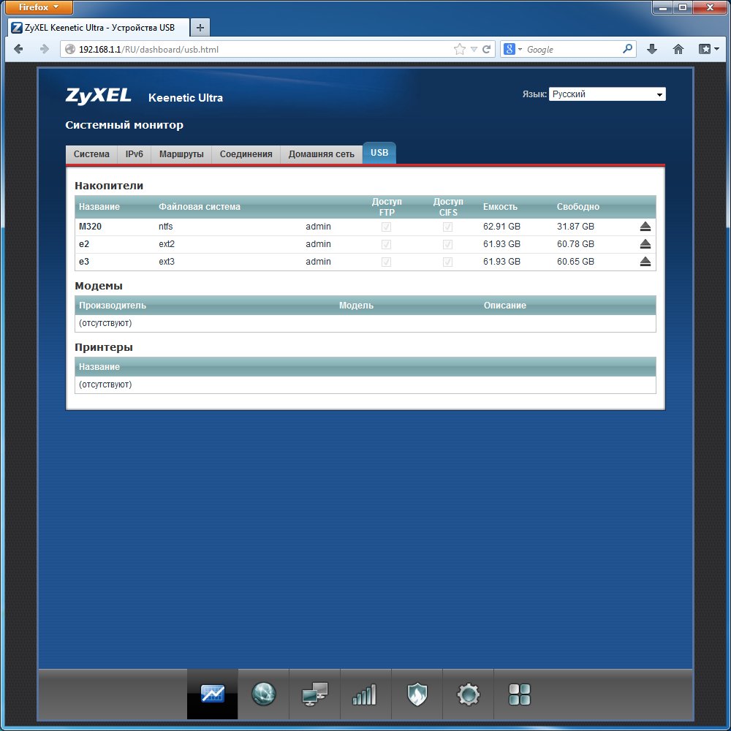
Task: Click search magnifier icon in Google box
Action: (x=627, y=48)
